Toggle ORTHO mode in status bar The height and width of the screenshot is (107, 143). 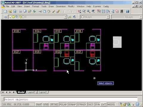54,104
